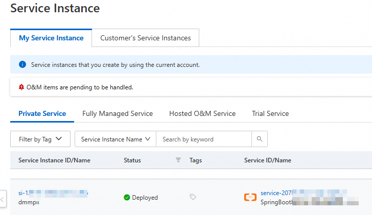
Task: Open the Fully Managed Service tab
Action: (x=118, y=113)
